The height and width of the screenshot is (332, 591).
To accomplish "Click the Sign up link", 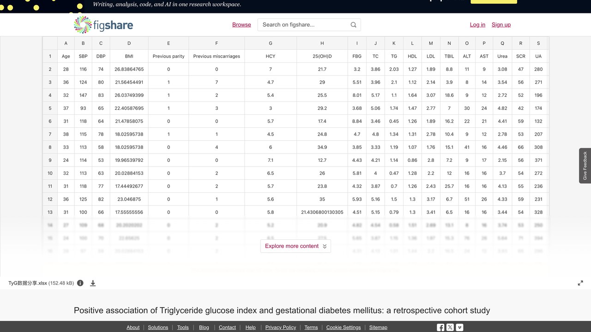I will click(501, 25).
